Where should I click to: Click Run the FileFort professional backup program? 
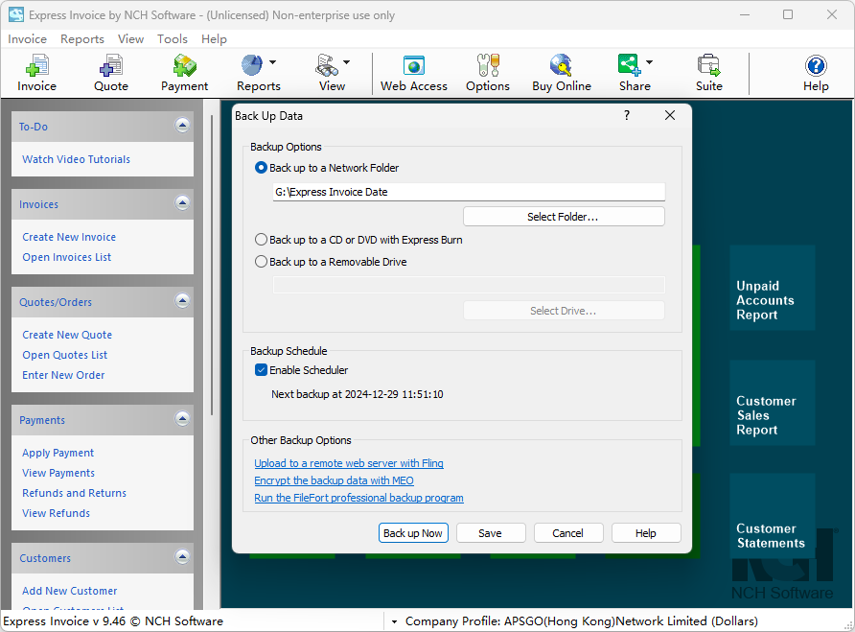pyautogui.click(x=358, y=499)
